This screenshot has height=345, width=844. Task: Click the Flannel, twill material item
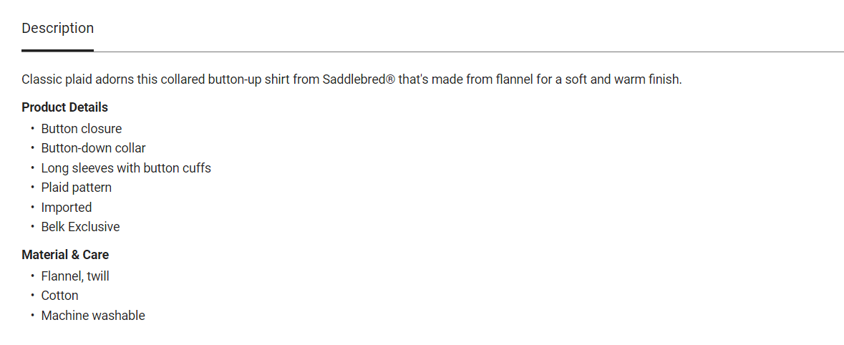point(75,276)
